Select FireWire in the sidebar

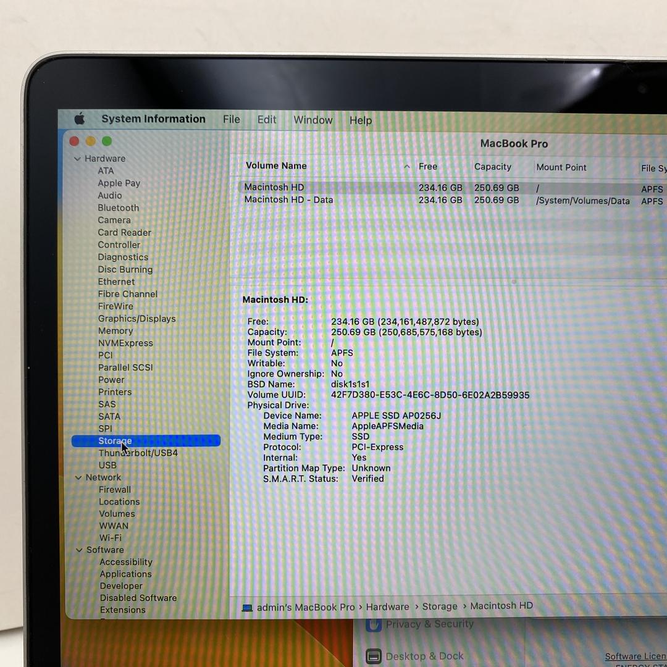tap(115, 307)
